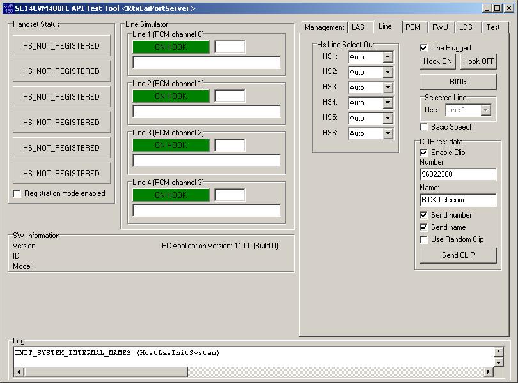
Task: Click the log scroll up arrow
Action: tap(498, 352)
